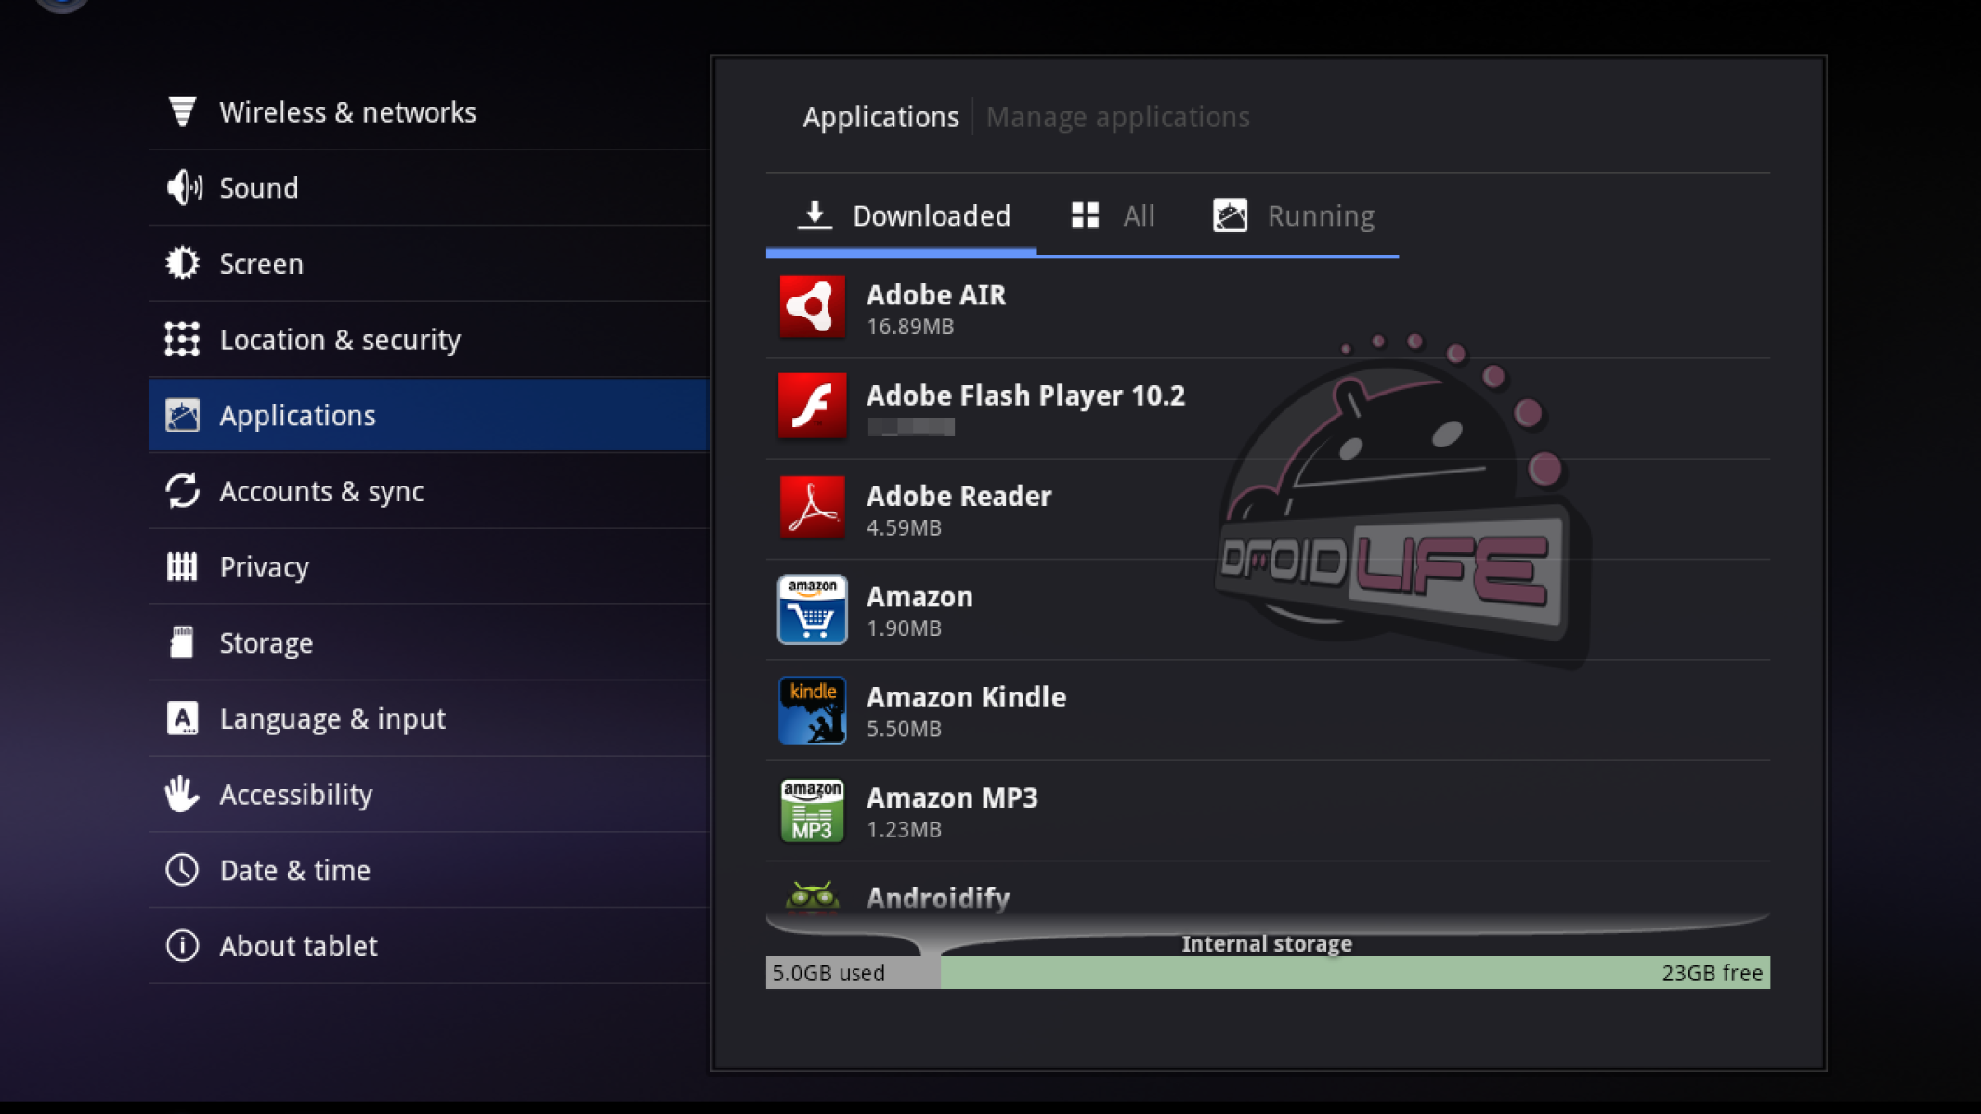Click the Sound speaker icon

pos(183,188)
